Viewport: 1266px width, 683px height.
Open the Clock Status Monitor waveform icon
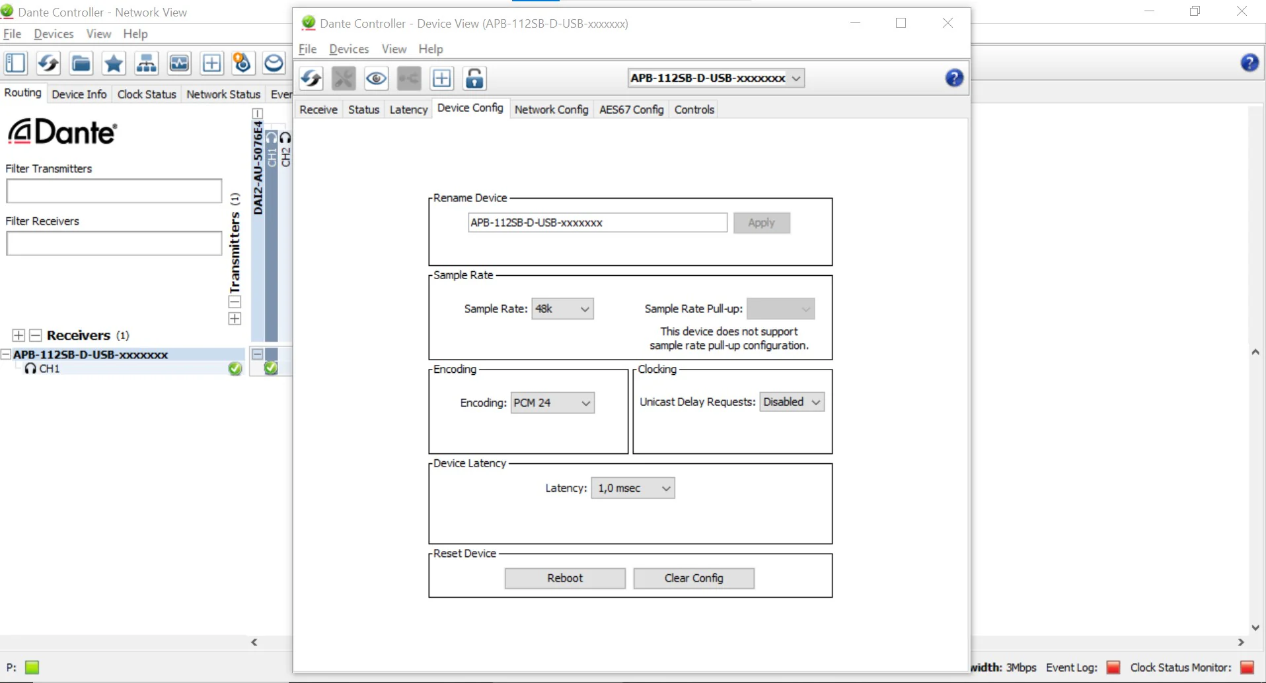(x=179, y=63)
